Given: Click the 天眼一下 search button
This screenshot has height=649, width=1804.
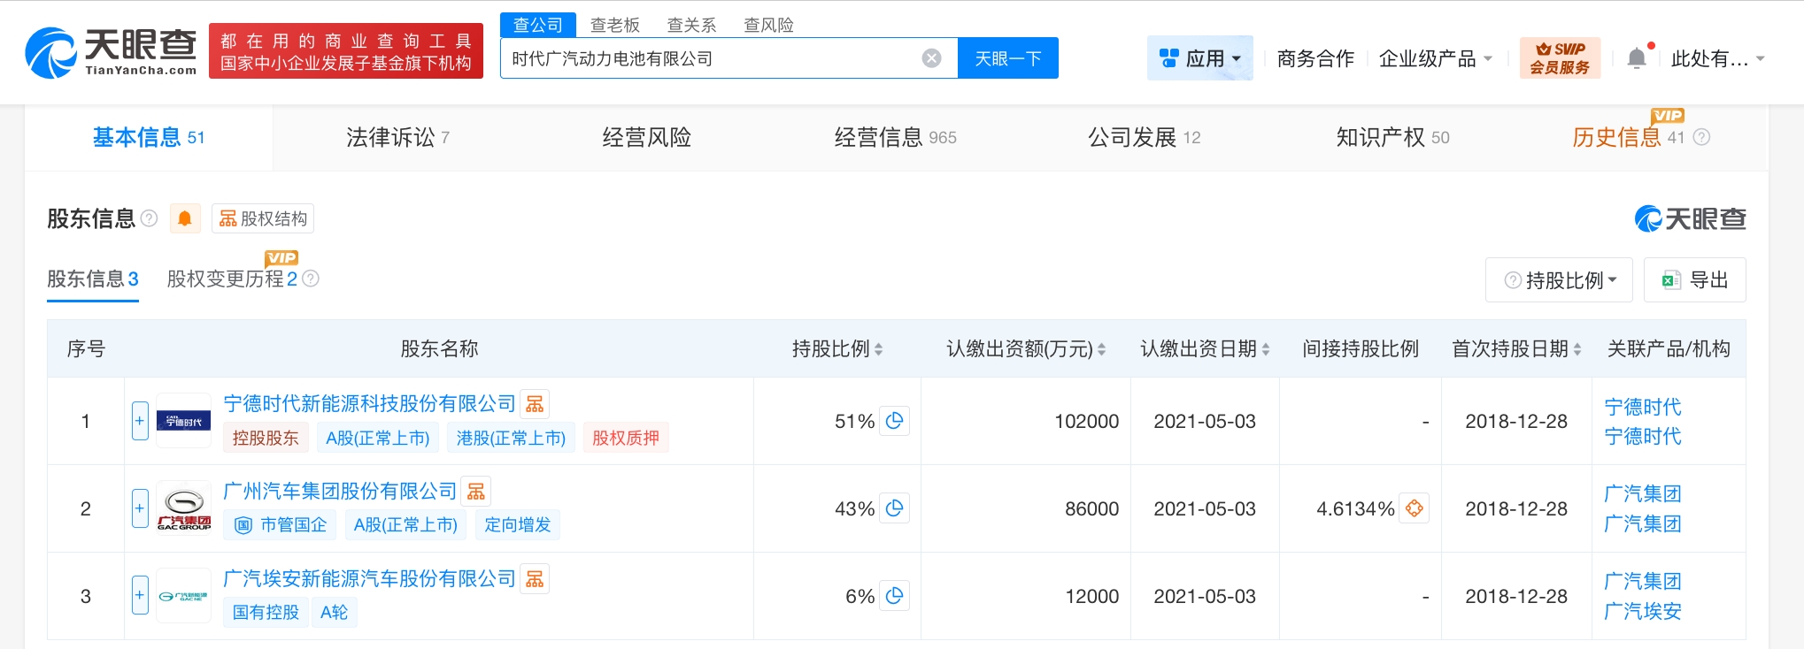Looking at the screenshot, I should (1007, 58).
